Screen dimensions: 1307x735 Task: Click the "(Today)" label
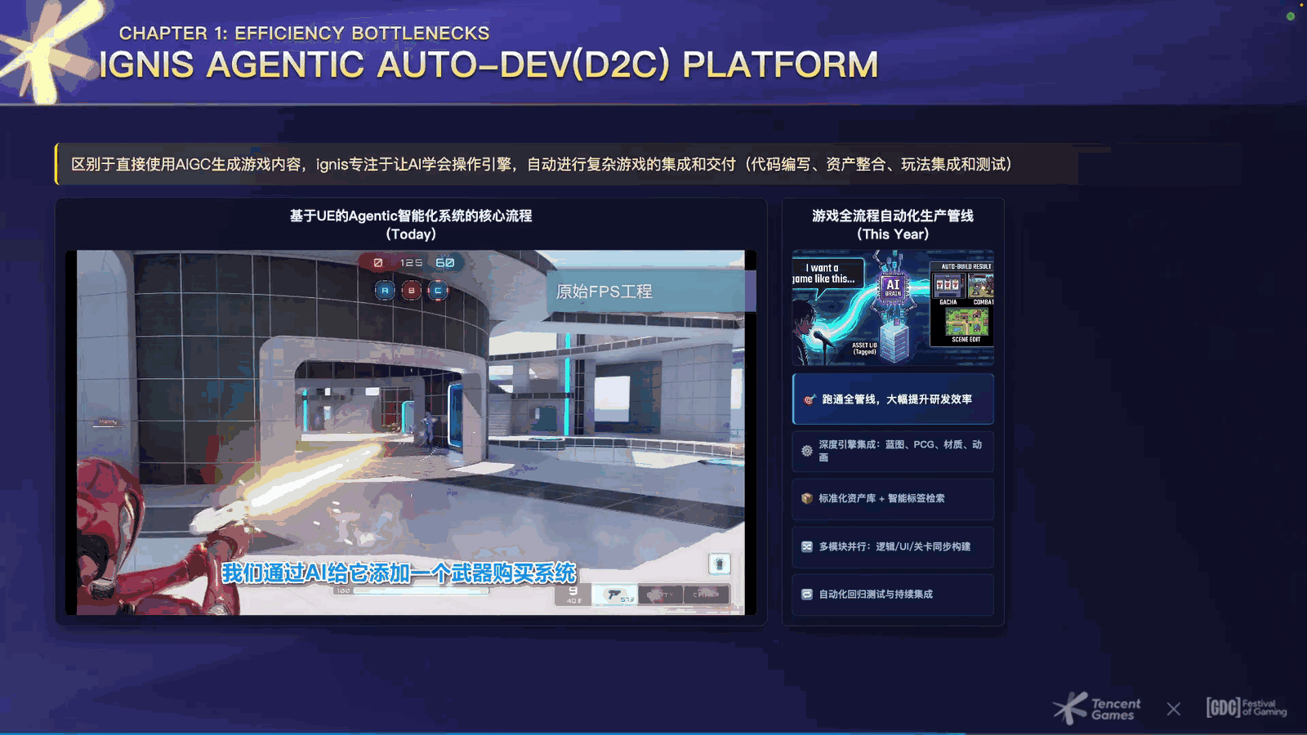411,234
